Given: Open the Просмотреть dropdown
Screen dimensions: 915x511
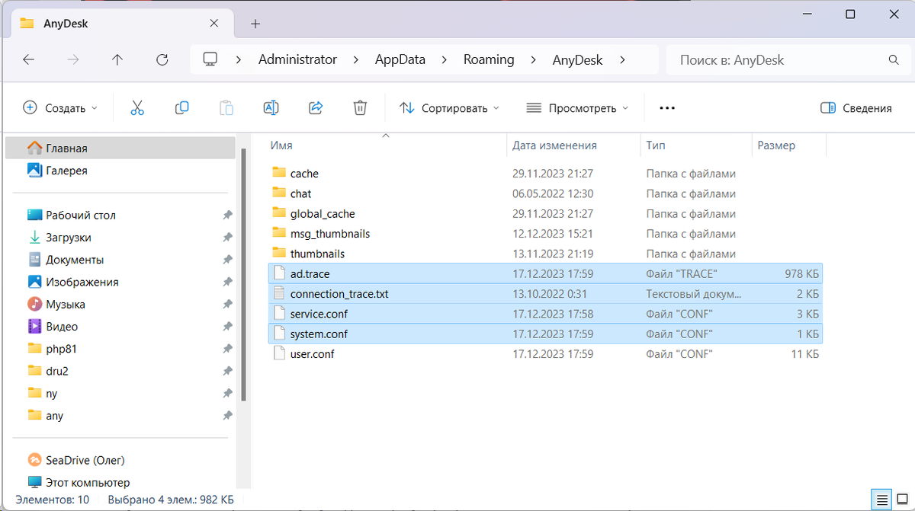Looking at the screenshot, I should coord(578,108).
